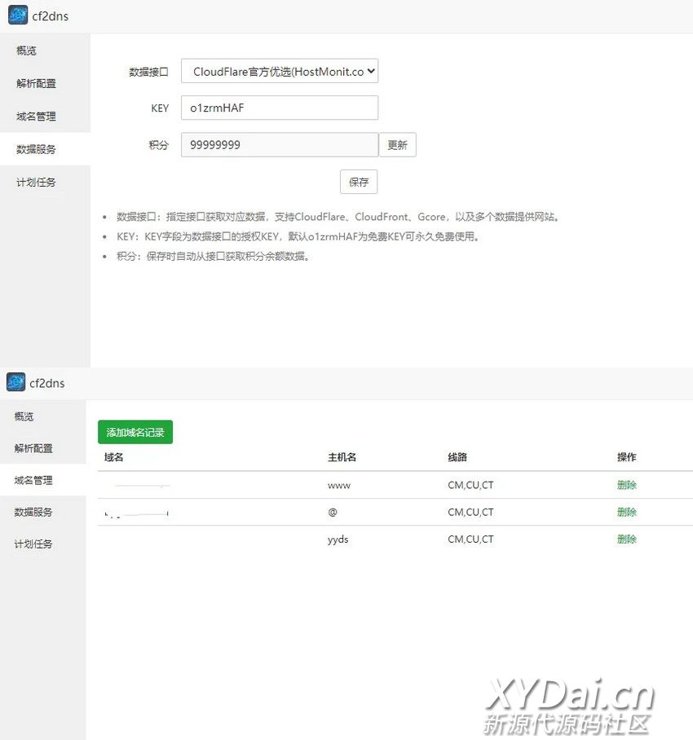Open the 数据接口 CloudFlare dropdown
Image resolution: width=693 pixels, height=740 pixels.
pos(280,72)
